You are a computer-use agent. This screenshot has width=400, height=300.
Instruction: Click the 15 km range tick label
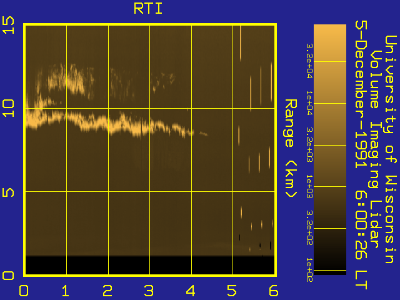[8, 25]
